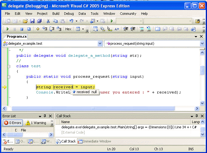Click the Continue green play icon
Image resolution: width=207 pixels, height=153 pixels.
pos(8,29)
